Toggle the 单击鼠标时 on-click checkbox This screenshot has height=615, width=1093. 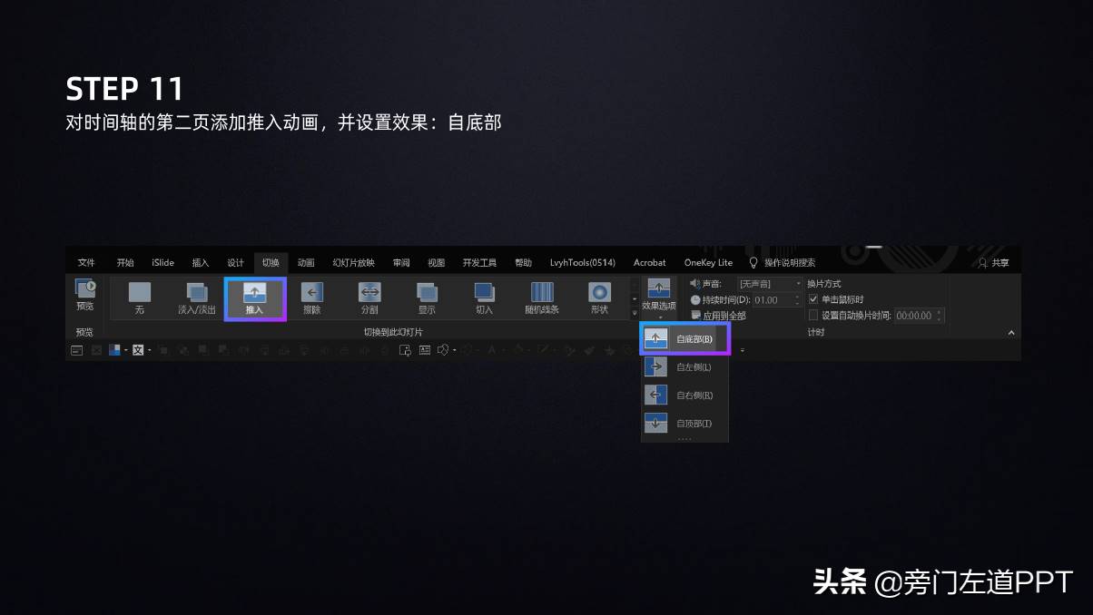click(x=813, y=299)
